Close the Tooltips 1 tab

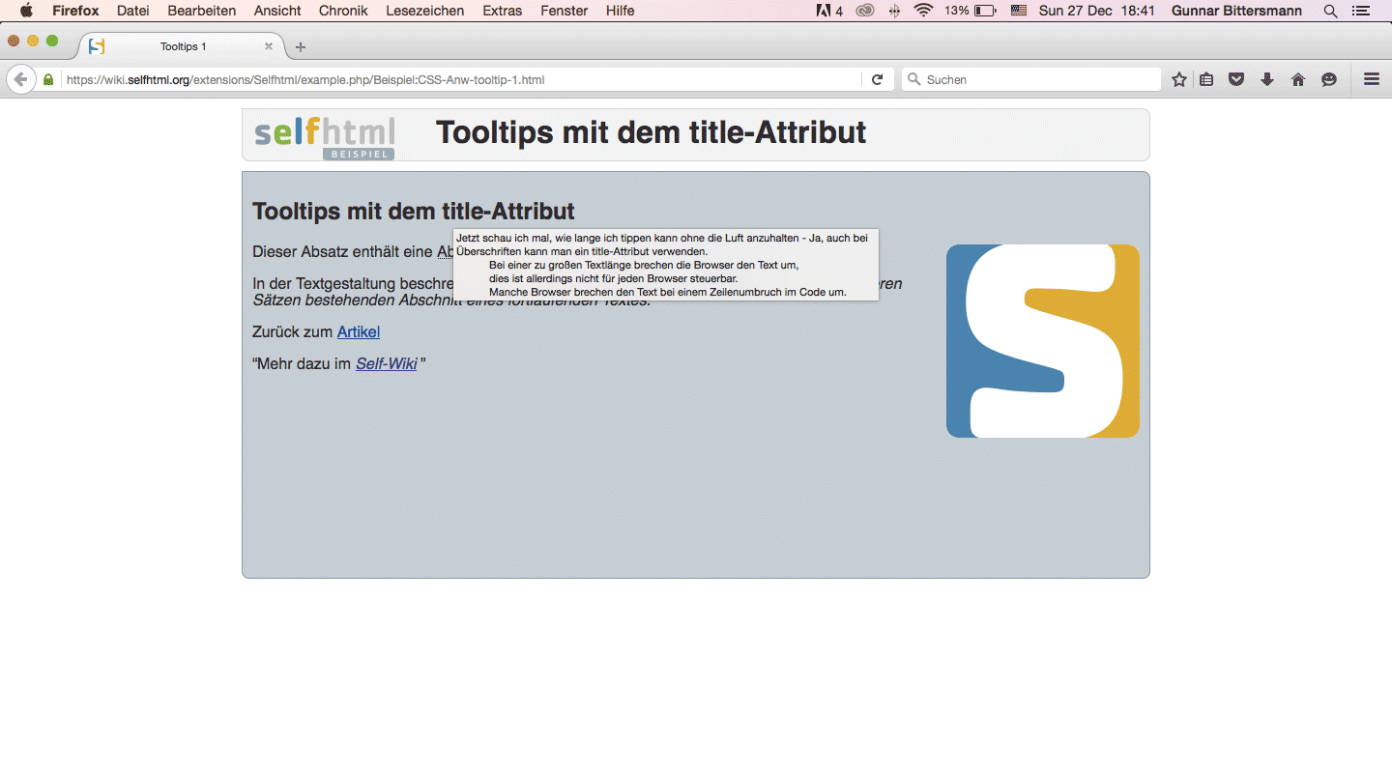point(269,46)
